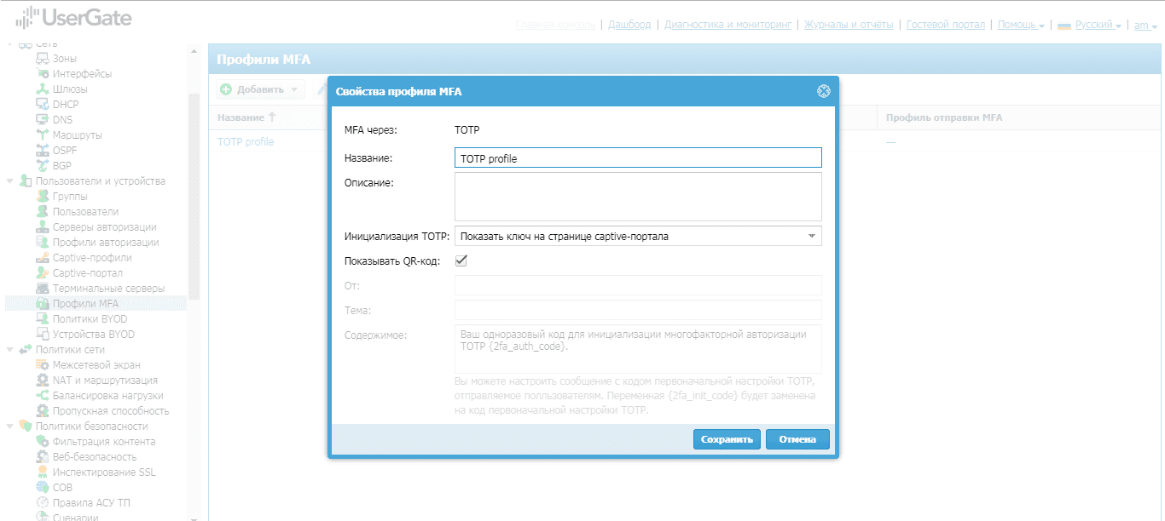Open TOTP profile row in table
The image size is (1165, 521).
tap(246, 142)
